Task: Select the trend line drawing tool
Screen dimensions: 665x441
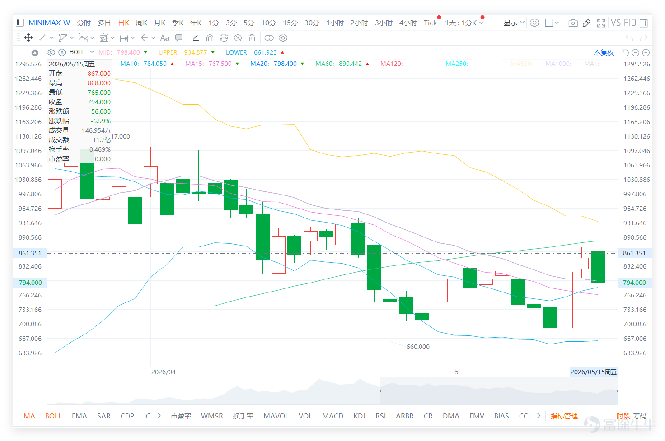Action: click(42, 38)
